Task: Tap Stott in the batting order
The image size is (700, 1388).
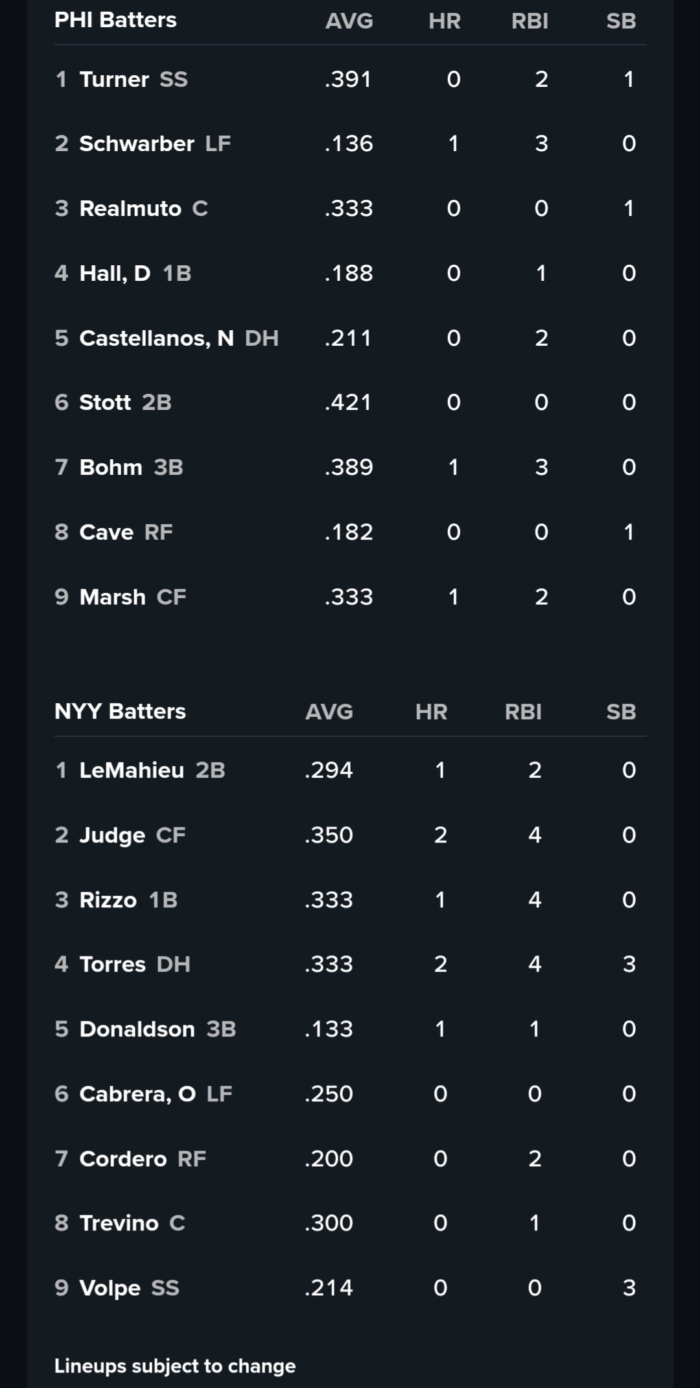Action: click(105, 402)
